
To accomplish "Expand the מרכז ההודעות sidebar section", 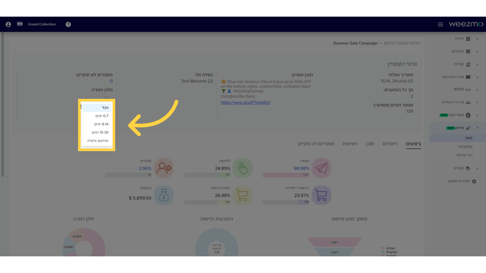I will coord(477,77).
